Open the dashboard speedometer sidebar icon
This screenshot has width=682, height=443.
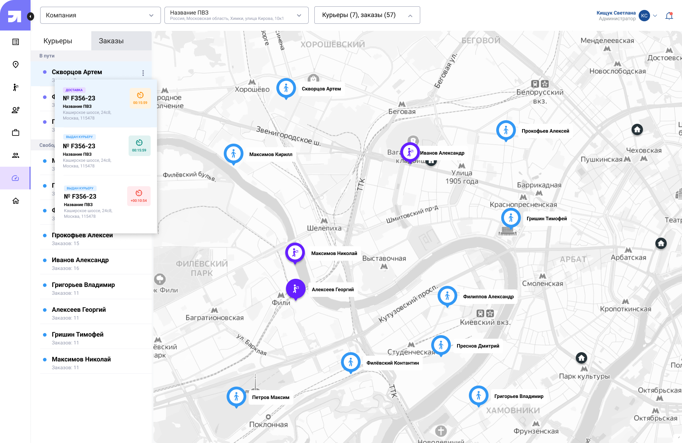point(16,178)
